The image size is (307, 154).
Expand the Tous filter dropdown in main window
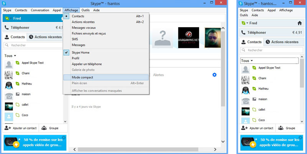point(15,56)
